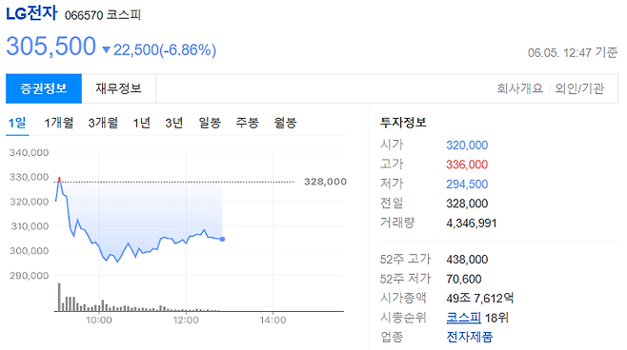
Task: Click the 328,000 previous close line label
Action: pyautogui.click(x=325, y=182)
